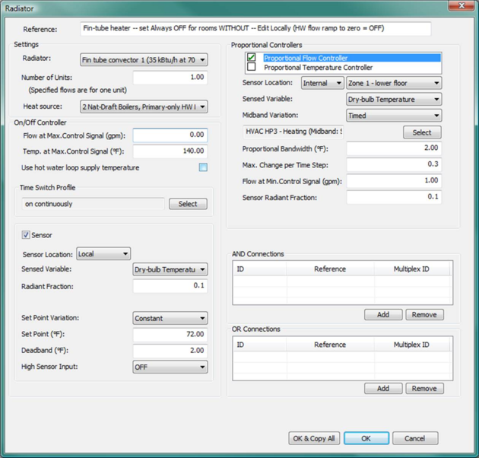Screen dimensions: 479x458
Task: Click Select button for midband profile
Action: (422, 132)
